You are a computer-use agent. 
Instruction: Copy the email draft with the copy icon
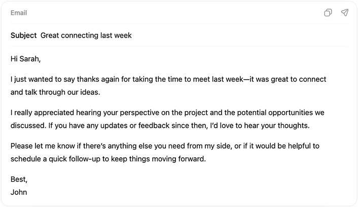pyautogui.click(x=328, y=13)
